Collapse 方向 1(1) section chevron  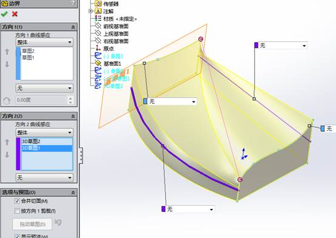coord(73,27)
